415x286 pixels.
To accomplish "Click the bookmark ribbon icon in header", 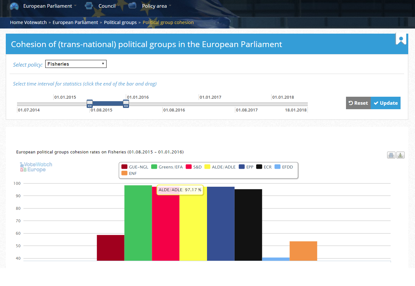I will pos(401,39).
